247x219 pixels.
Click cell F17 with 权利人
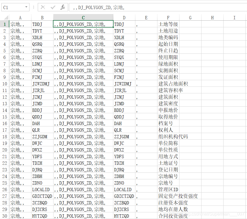pos(168,130)
